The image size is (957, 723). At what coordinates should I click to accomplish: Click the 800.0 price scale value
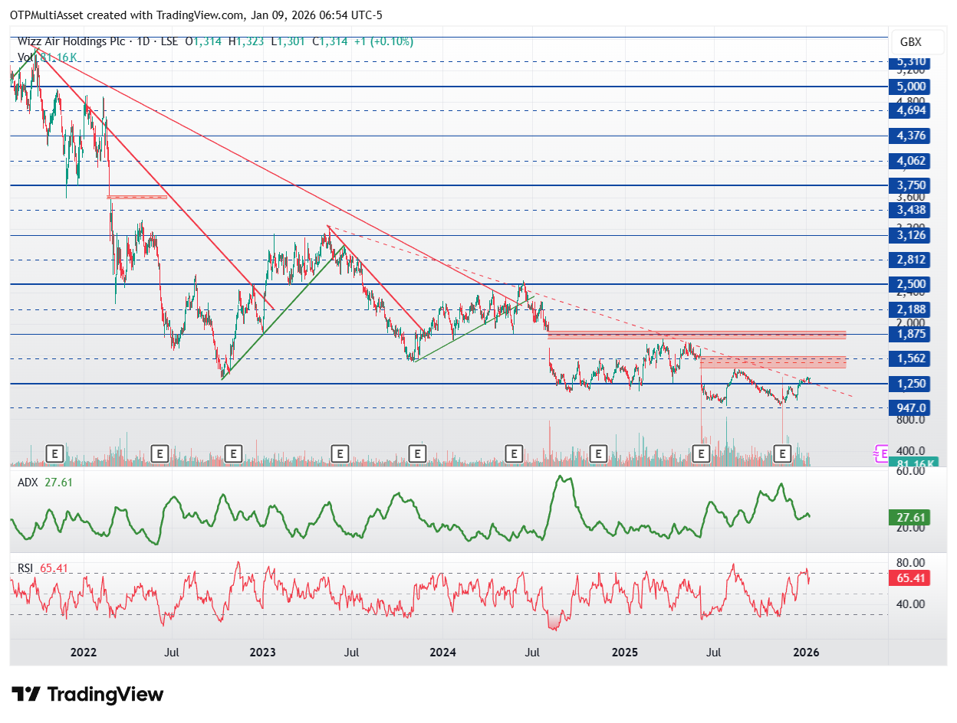(909, 420)
